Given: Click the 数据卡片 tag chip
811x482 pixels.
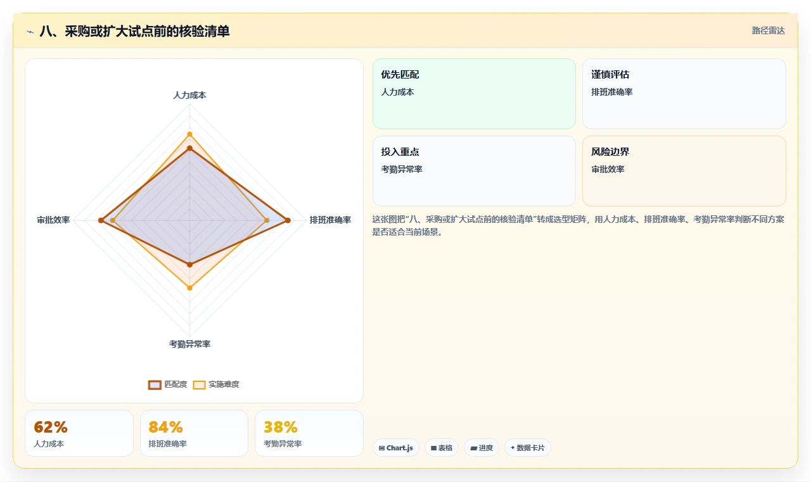Looking at the screenshot, I should click(528, 448).
